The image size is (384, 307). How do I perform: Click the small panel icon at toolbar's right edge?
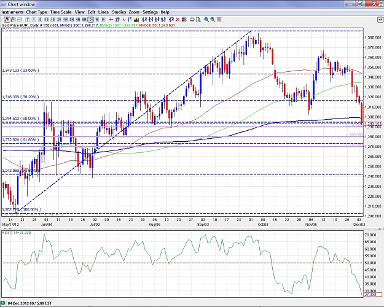(380, 20)
